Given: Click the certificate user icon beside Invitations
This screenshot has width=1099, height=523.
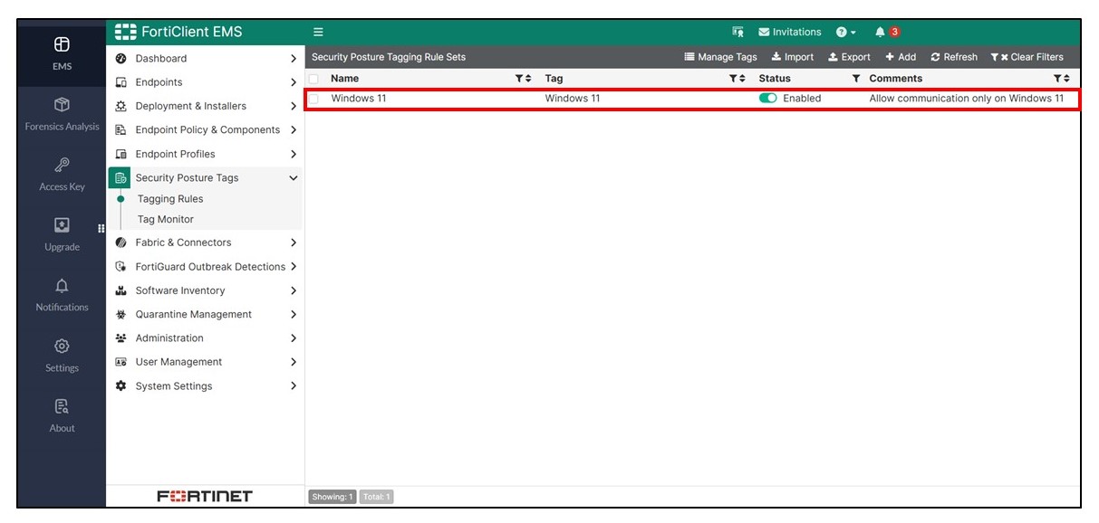Looking at the screenshot, I should pyautogui.click(x=737, y=32).
